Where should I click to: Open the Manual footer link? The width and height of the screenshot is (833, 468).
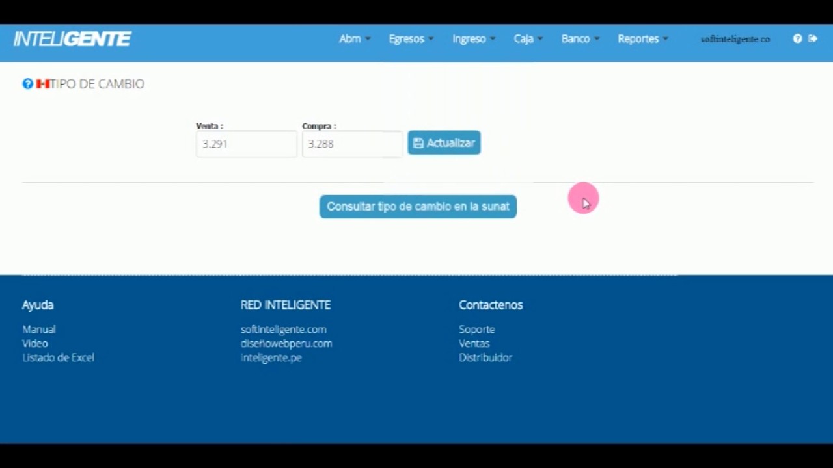coord(39,330)
